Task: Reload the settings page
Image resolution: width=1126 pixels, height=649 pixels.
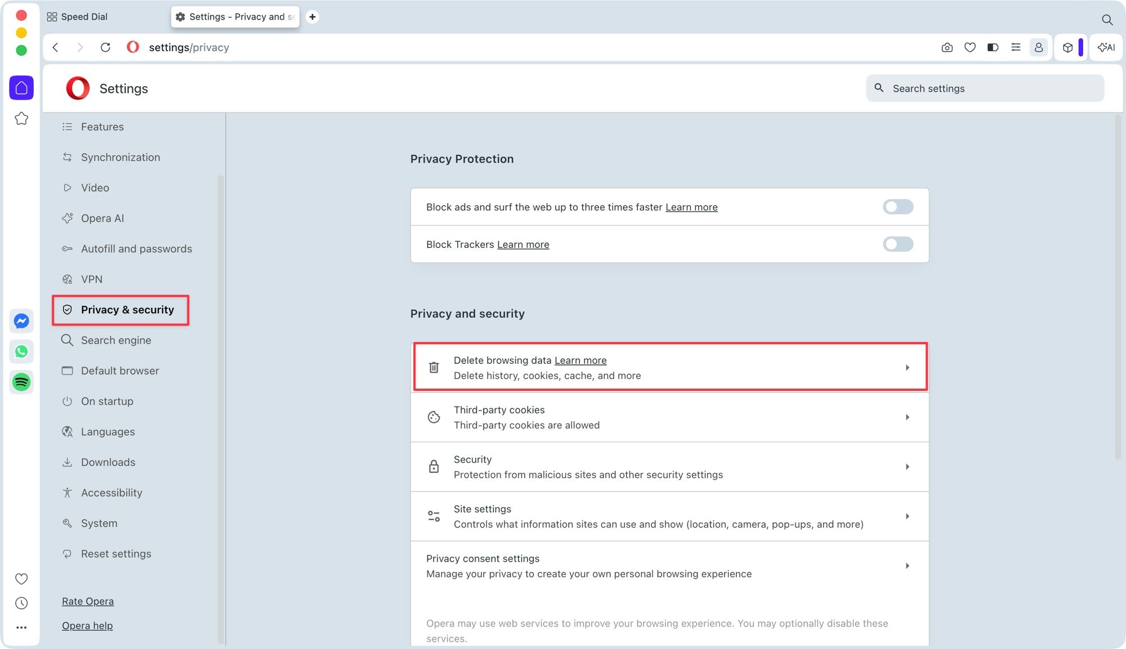Action: [105, 47]
